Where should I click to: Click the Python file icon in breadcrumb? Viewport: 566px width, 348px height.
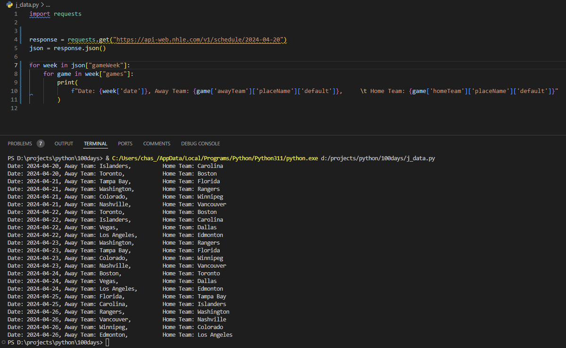9,5
